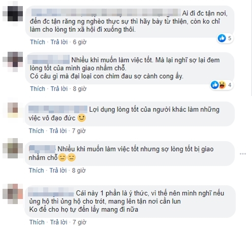Reply to the 'Lợi dụng lòng tốt' comment
This screenshot has width=252, height=232.
pos(58,131)
